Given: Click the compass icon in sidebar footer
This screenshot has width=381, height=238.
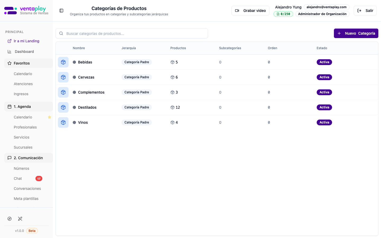Looking at the screenshot, I should pos(10,219).
